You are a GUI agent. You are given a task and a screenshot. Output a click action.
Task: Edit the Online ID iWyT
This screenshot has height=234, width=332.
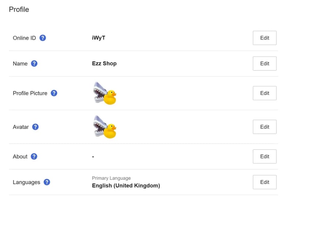point(264,38)
